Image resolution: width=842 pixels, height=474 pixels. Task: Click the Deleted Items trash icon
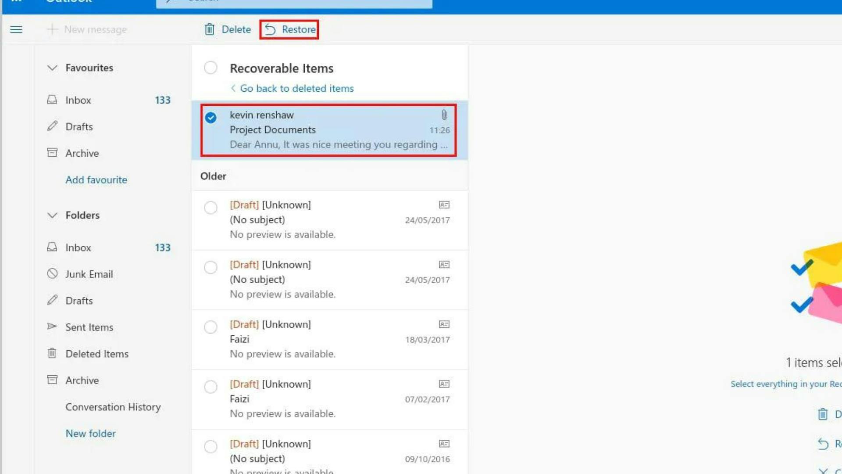(52, 353)
